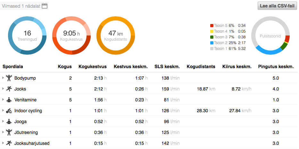Click the red Tsoon 5 color swatch
This screenshot has width=299, height=149.
[212, 26]
